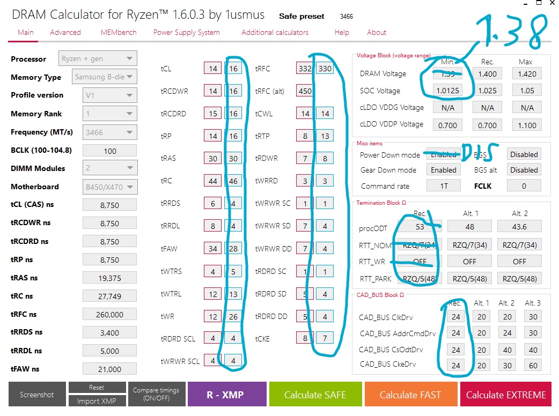
Task: Click tRAS value 30 in red box
Action: tap(213, 158)
